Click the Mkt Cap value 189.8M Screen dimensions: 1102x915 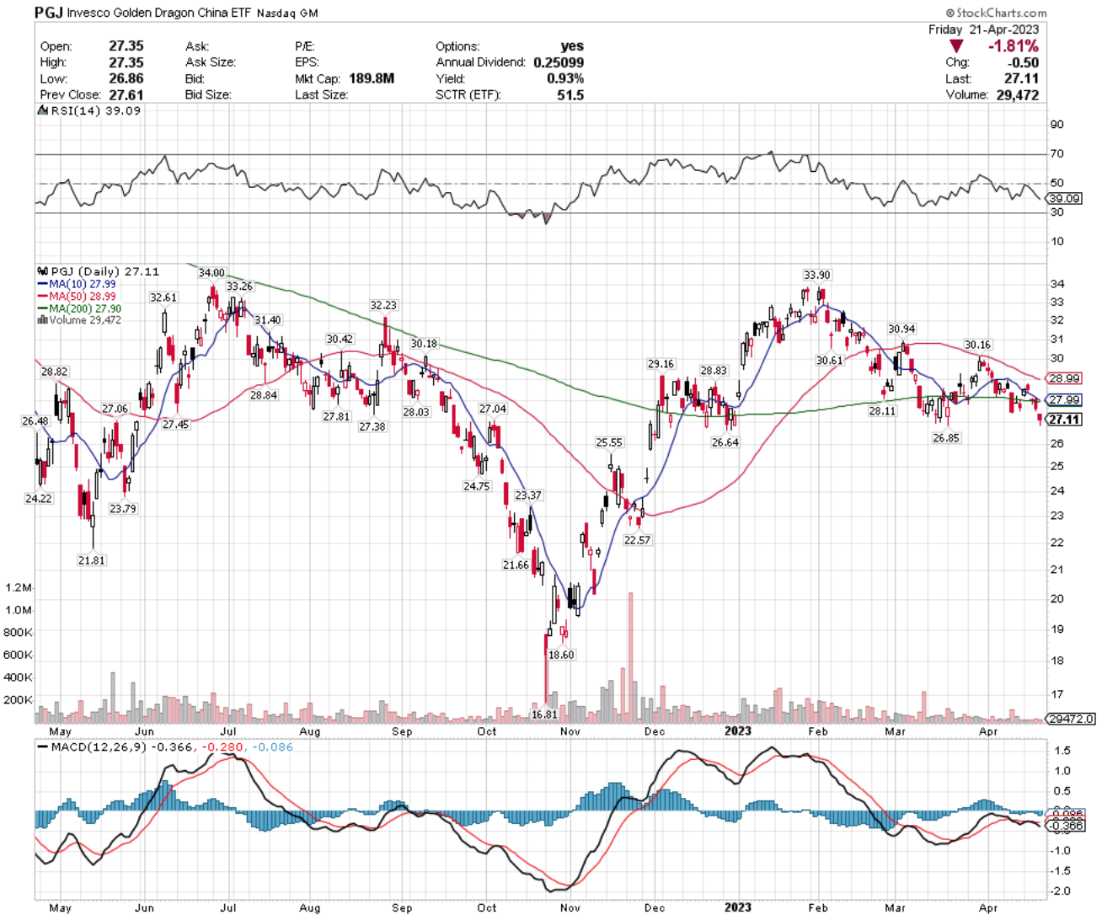point(372,78)
